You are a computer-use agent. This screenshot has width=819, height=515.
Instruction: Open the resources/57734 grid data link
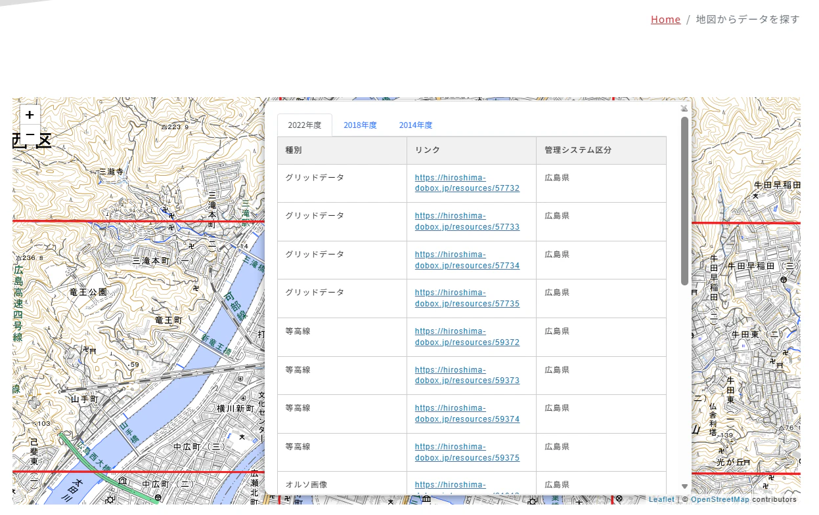tap(467, 260)
